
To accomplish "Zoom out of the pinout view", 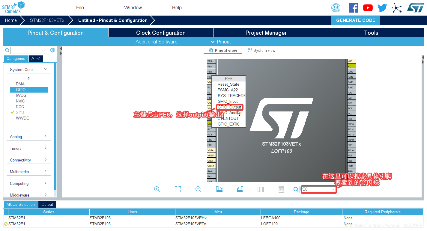I will (198, 189).
